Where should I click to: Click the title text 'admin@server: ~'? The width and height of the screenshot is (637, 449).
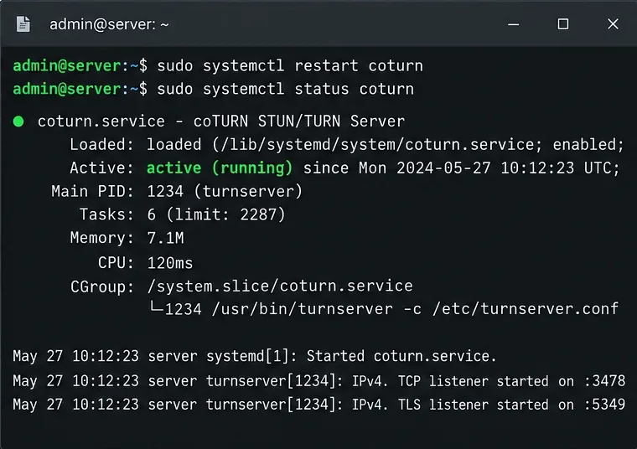[109, 25]
